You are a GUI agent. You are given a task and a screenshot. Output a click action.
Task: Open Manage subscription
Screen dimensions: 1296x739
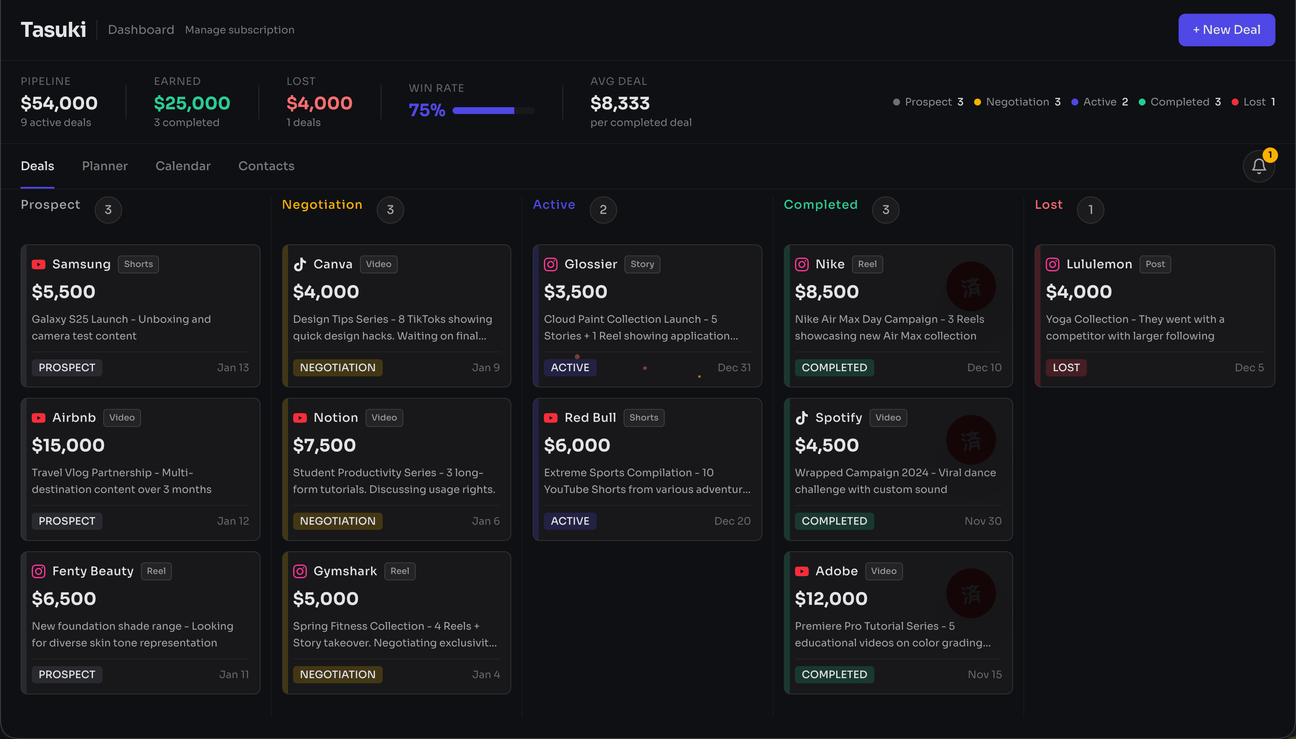pos(240,30)
